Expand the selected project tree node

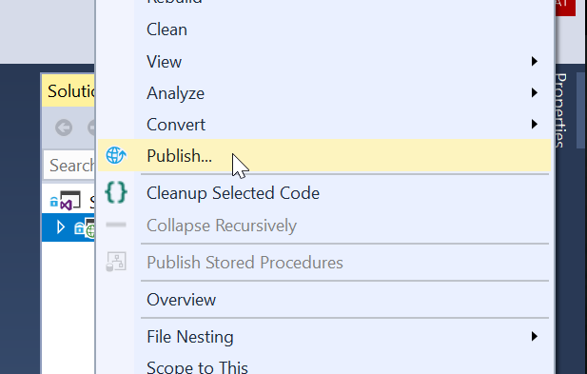coord(60,227)
